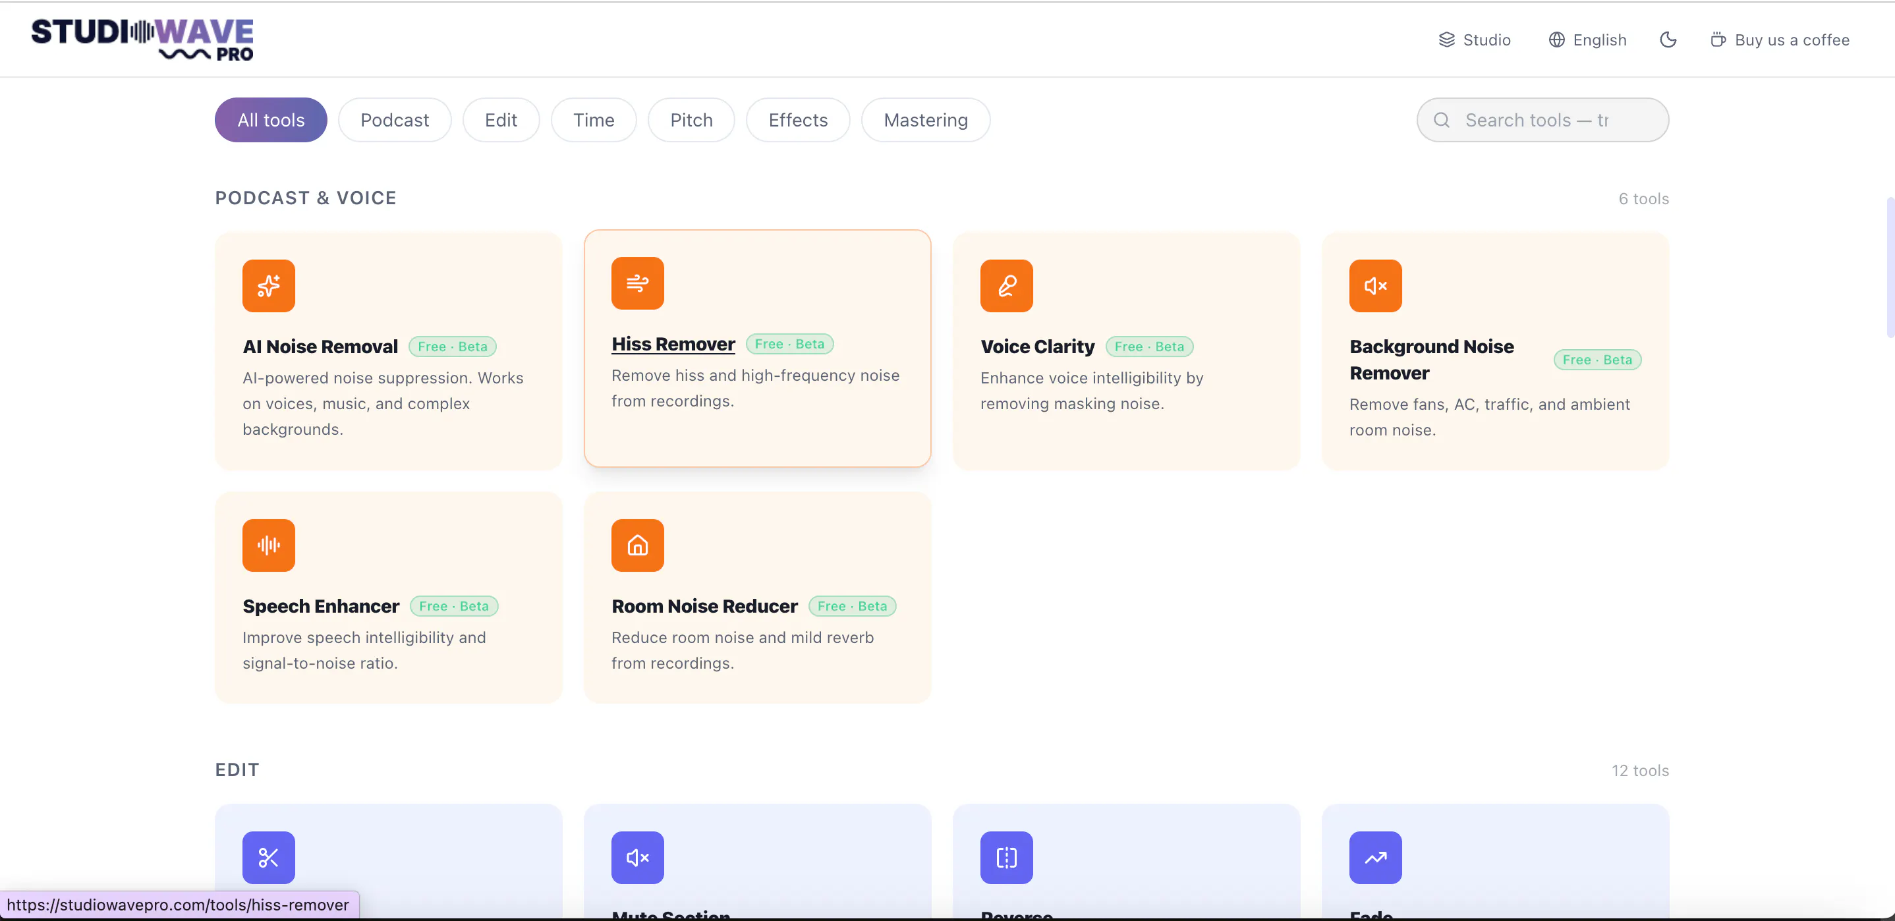Viewport: 1895px width, 921px height.
Task: Open the English language selector
Action: 1587,40
